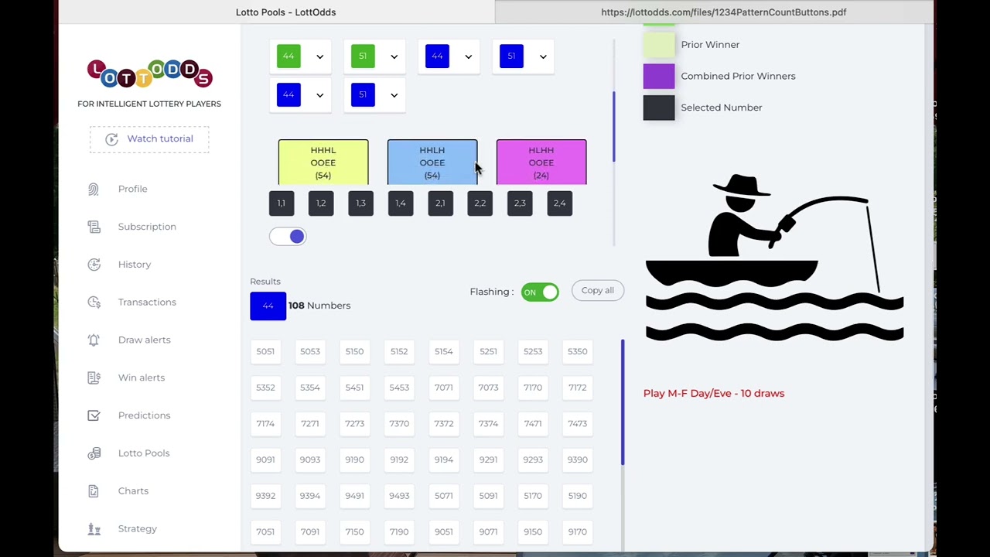The height and width of the screenshot is (557, 990).
Task: Click the LottOdds lottery balls logo
Action: [x=149, y=73]
